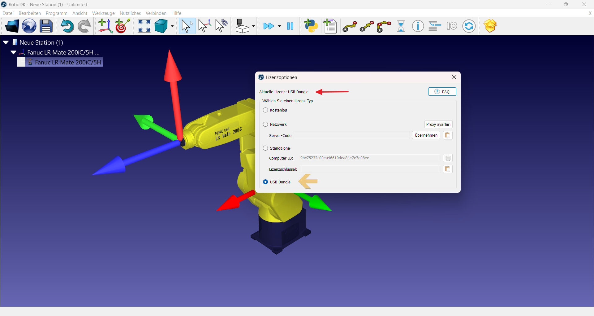
Task: Open the Bearbeiten menu
Action: pos(30,13)
